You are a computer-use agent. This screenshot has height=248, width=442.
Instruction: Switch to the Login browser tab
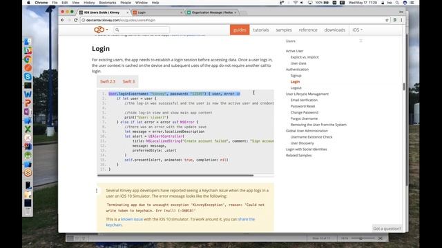click(x=157, y=12)
